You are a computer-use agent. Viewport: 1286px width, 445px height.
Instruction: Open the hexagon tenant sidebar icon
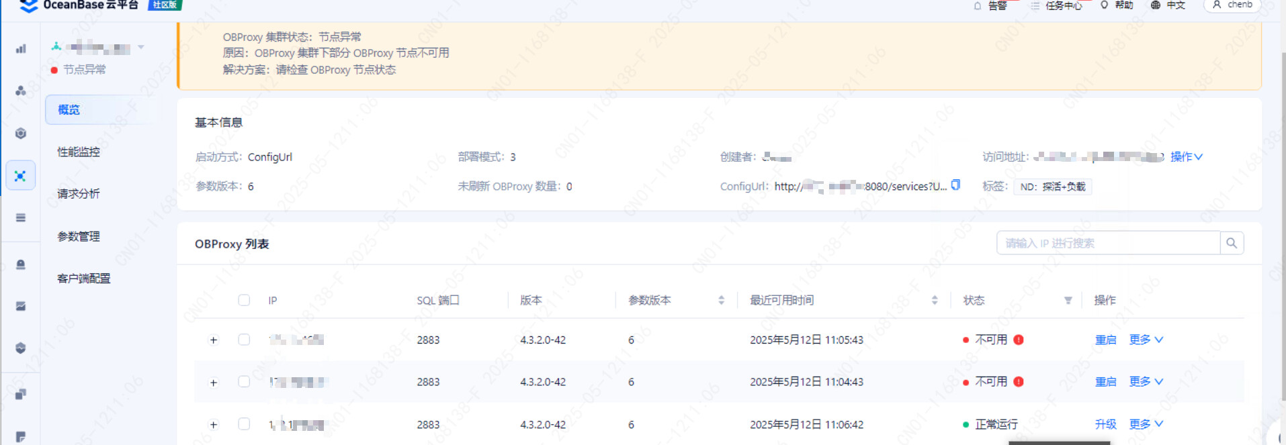coord(21,133)
